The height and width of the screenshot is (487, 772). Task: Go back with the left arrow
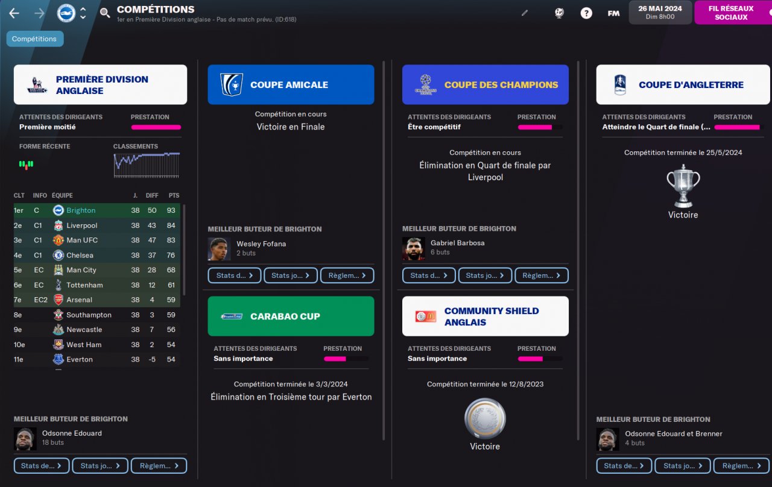14,13
